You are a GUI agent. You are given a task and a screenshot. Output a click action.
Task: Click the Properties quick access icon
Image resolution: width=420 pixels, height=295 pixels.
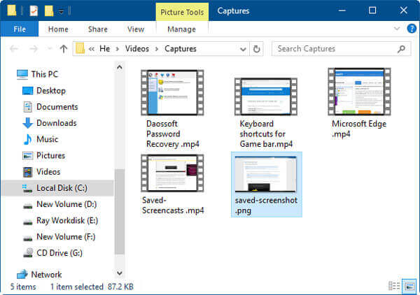click(34, 10)
